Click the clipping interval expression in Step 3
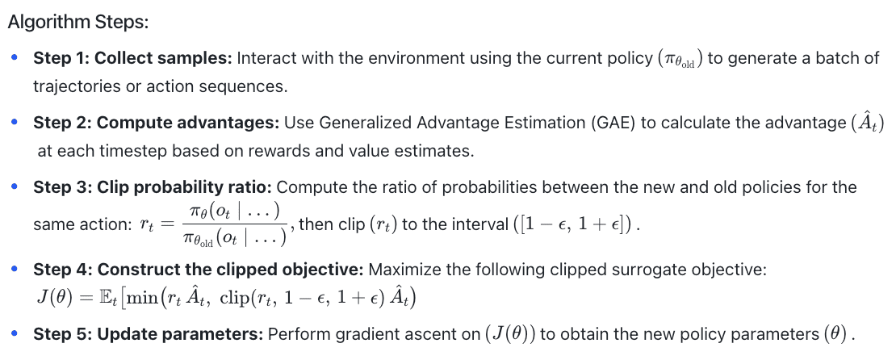Image resolution: width=896 pixels, height=360 pixels. tap(574, 224)
